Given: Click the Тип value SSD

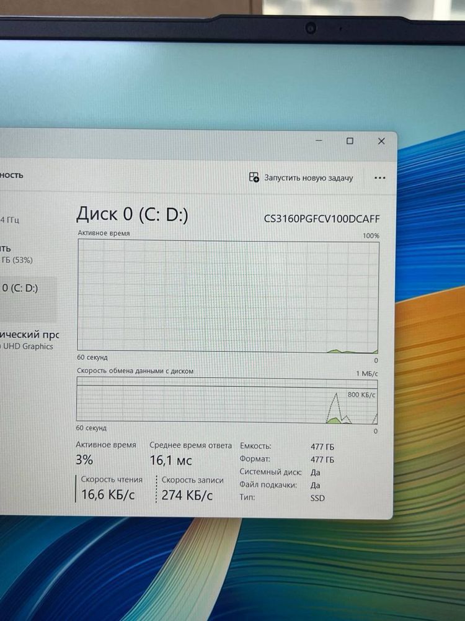Looking at the screenshot, I should (x=317, y=498).
